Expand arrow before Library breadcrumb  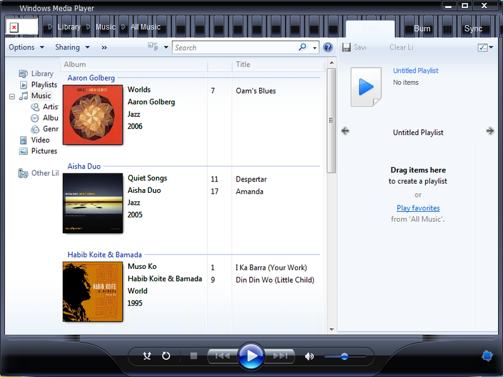click(x=50, y=27)
